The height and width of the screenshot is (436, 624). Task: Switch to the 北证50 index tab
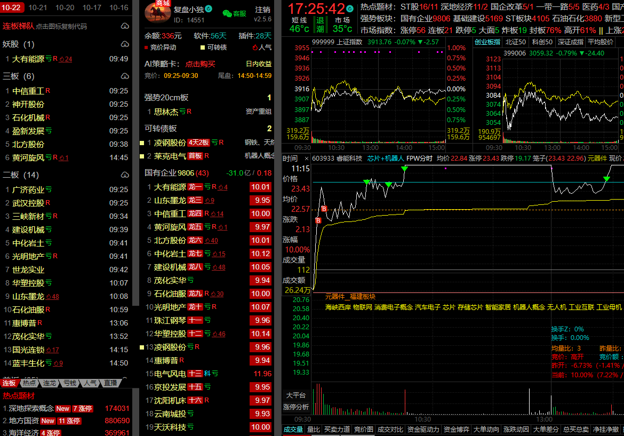point(515,42)
